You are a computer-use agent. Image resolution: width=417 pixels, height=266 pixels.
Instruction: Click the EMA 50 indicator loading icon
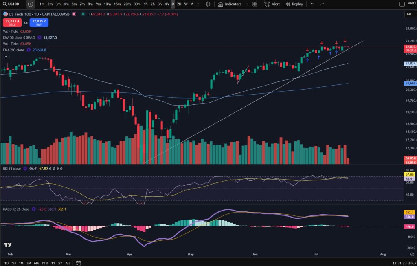(x=40, y=37)
